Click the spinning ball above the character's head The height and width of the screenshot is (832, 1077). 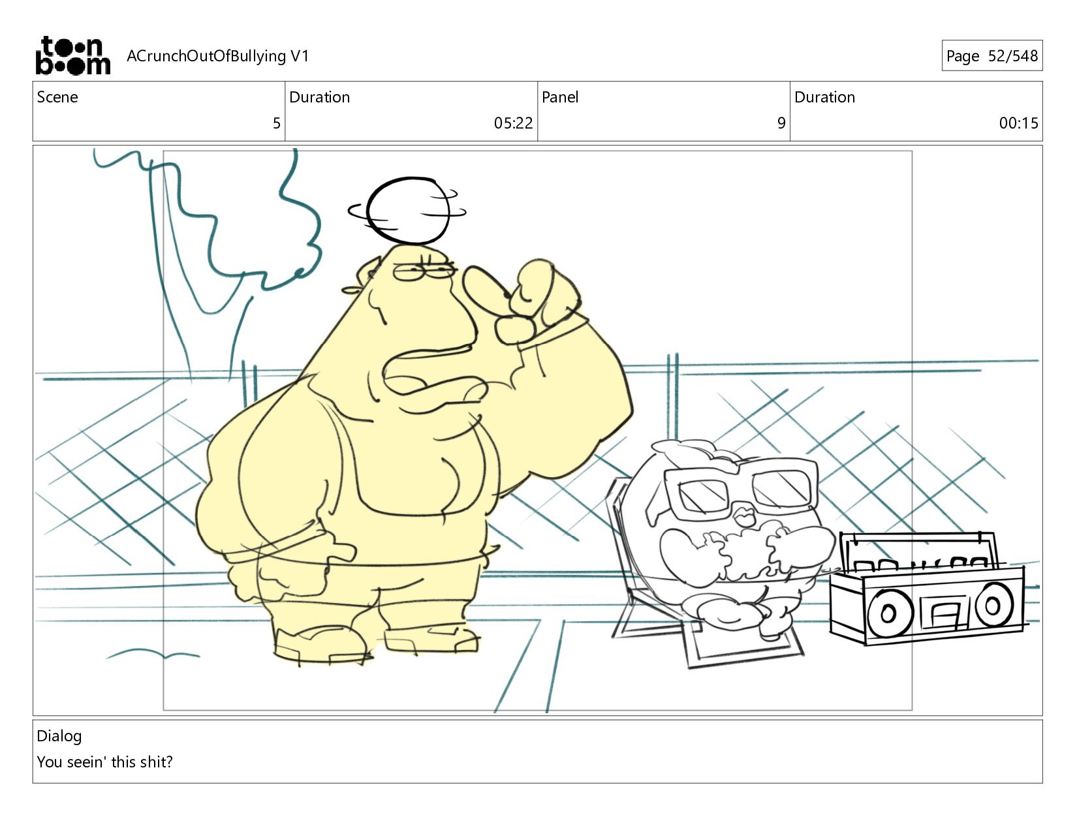click(409, 211)
